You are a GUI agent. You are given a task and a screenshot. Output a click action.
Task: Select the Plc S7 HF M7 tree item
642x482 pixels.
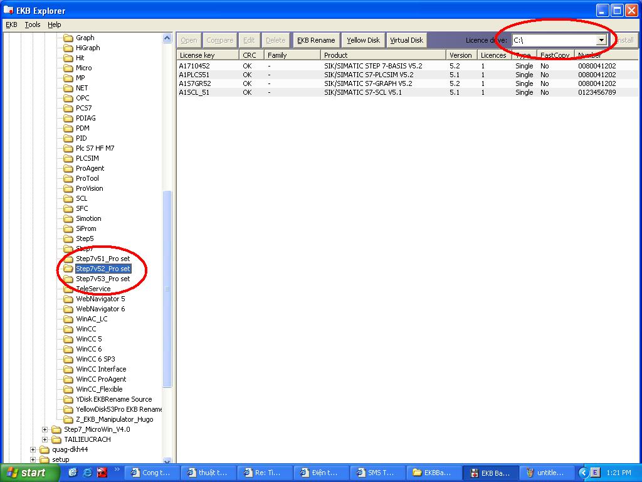coord(95,148)
